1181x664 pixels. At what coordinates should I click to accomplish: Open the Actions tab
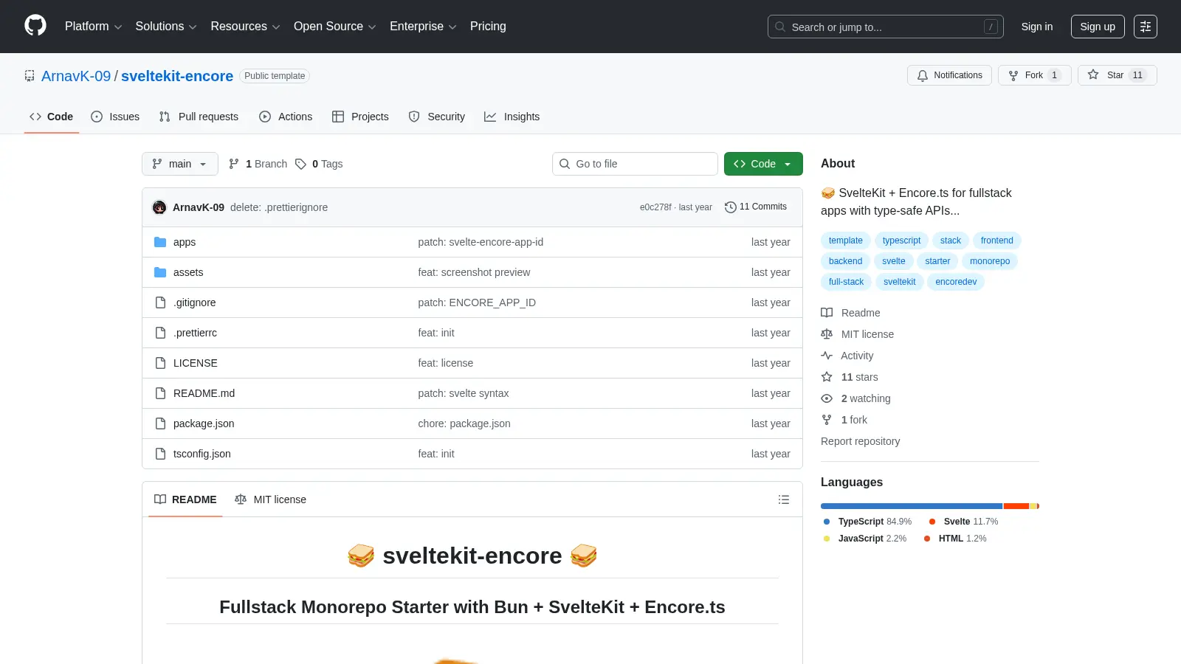[x=286, y=117]
